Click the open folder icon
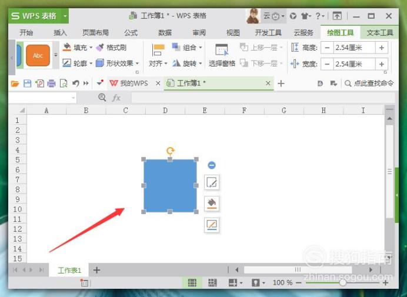The width and height of the screenshot is (407, 297). (15, 84)
